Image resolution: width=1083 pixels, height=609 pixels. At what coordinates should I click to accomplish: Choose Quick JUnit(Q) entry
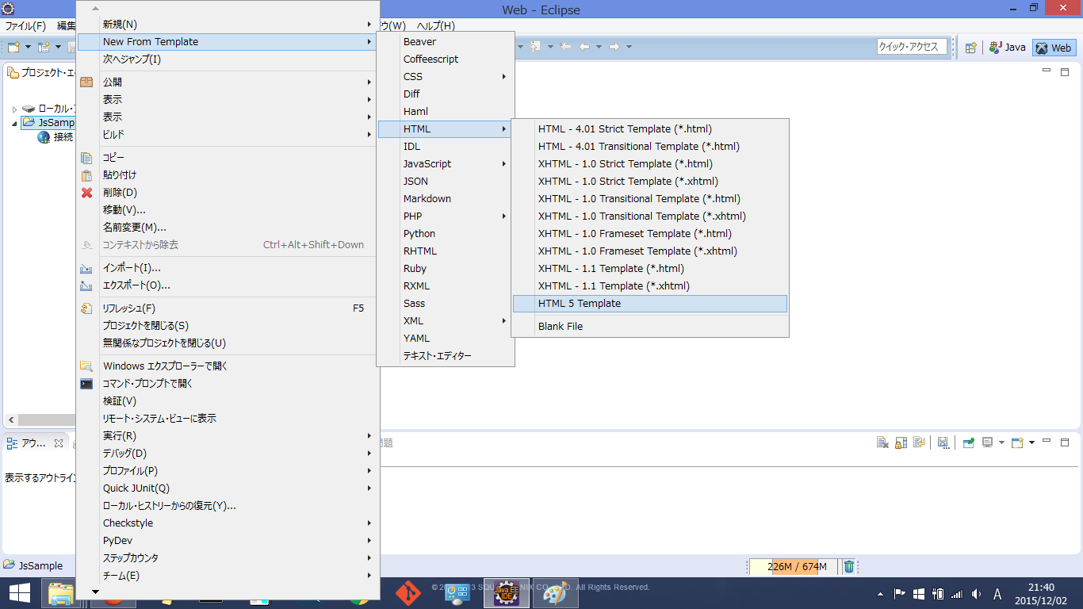228,488
